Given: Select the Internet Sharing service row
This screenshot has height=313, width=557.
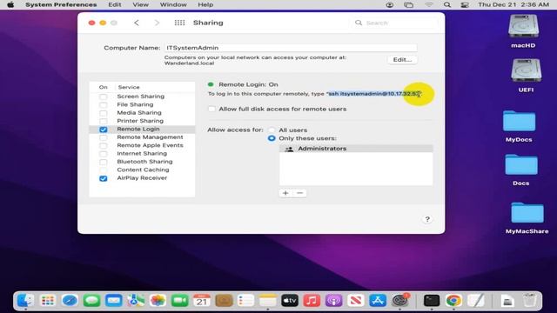Looking at the screenshot, I should (x=142, y=154).
